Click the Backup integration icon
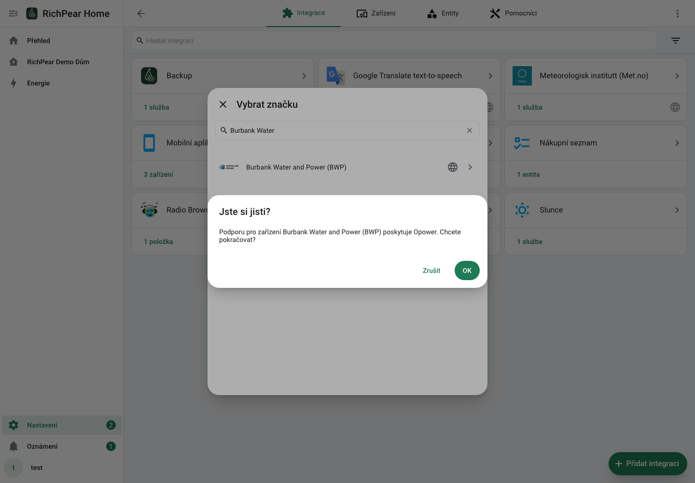This screenshot has width=695, height=483. 149,76
